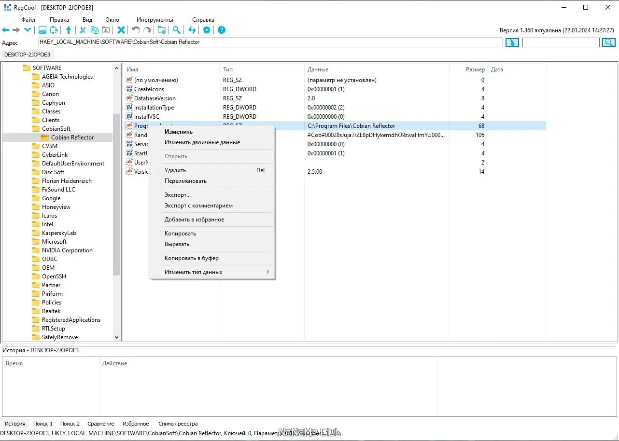
Task: Go forward with the right arrow toolbar icon
Action: [x=16, y=30]
